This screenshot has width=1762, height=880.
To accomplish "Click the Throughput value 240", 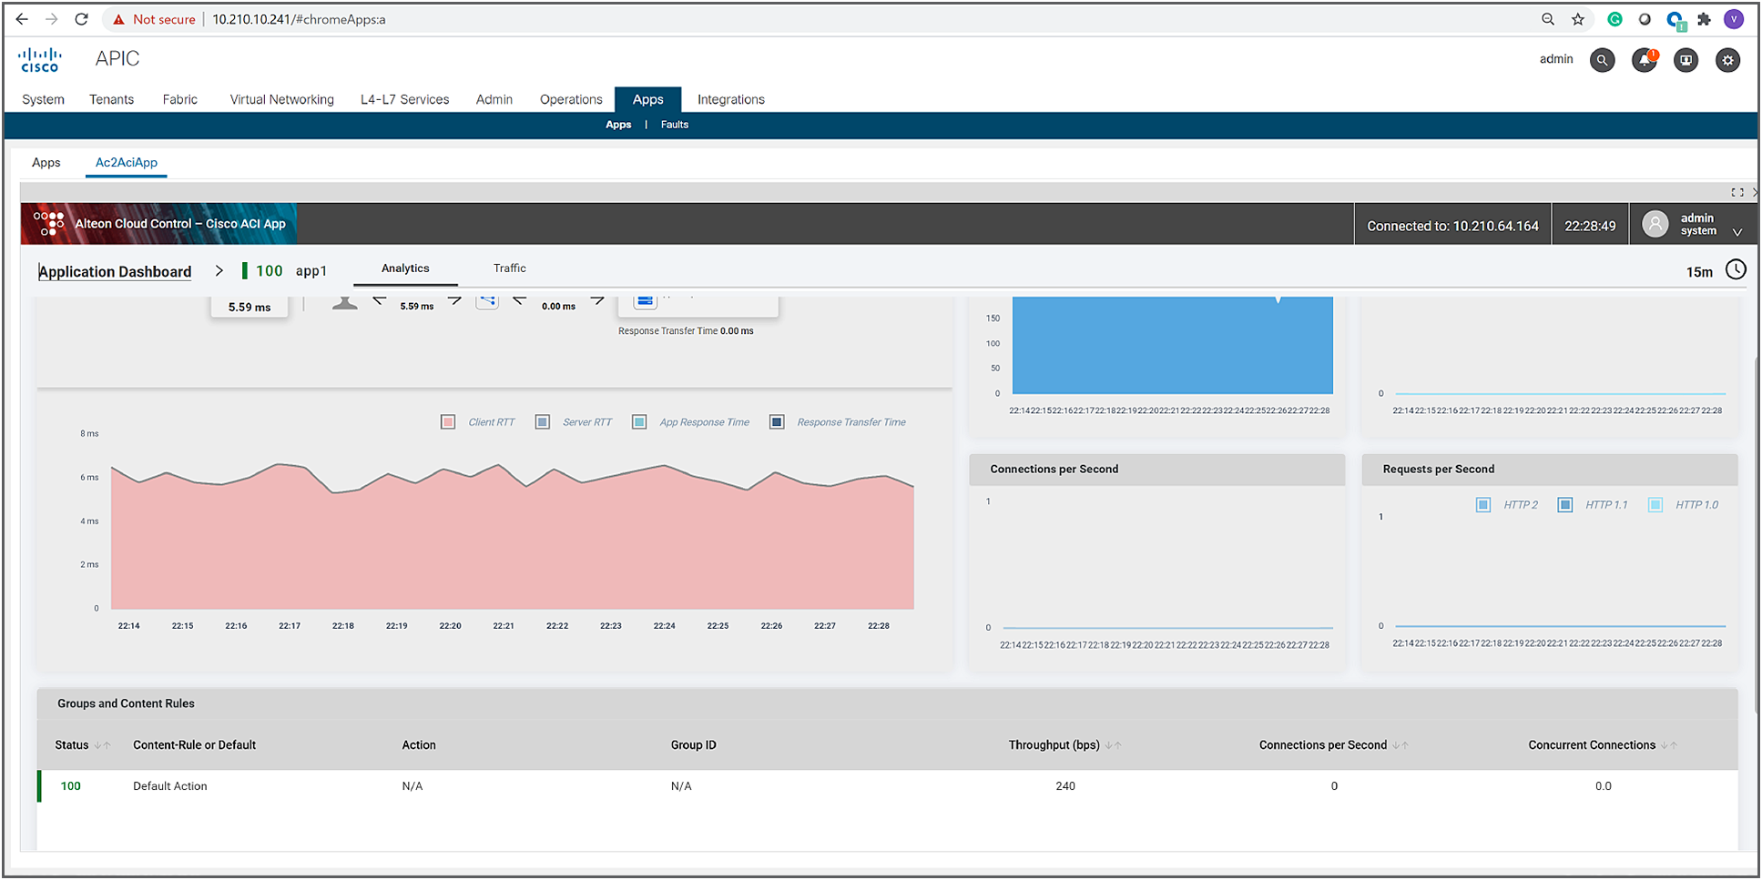I will (x=1065, y=786).
